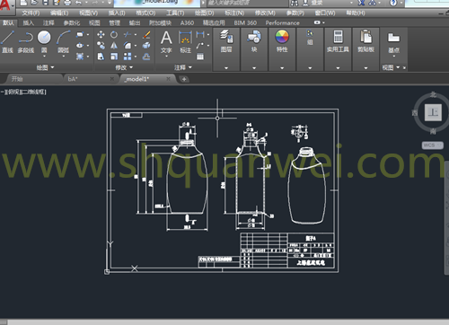Viewport: 449px width, 325px height.
Task: Expand the Draw (绘图) panel dropdown
Action: tap(45, 67)
